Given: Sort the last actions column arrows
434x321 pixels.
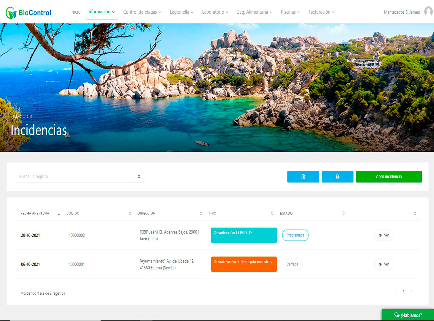Looking at the screenshot, I should click(415, 213).
